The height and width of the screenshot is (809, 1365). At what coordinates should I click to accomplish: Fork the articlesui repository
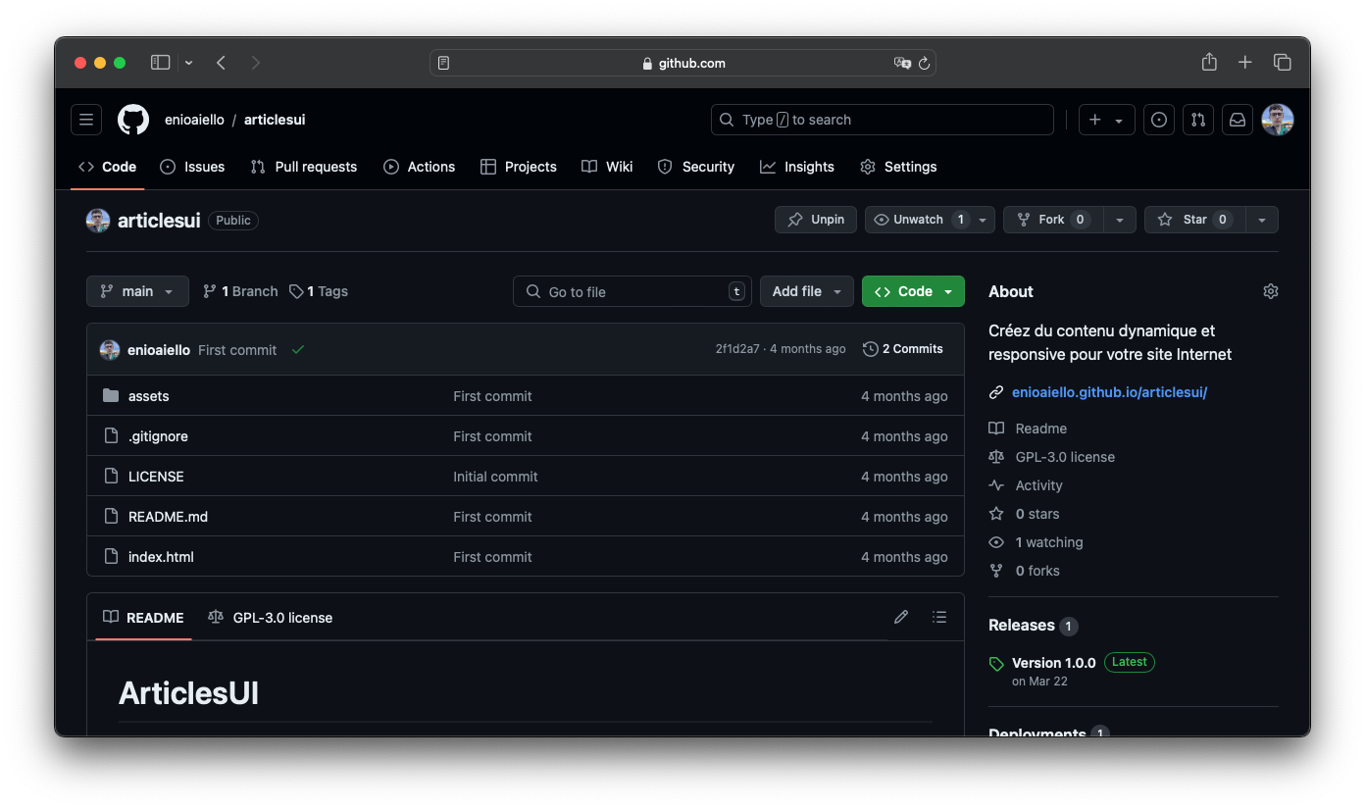click(1054, 220)
